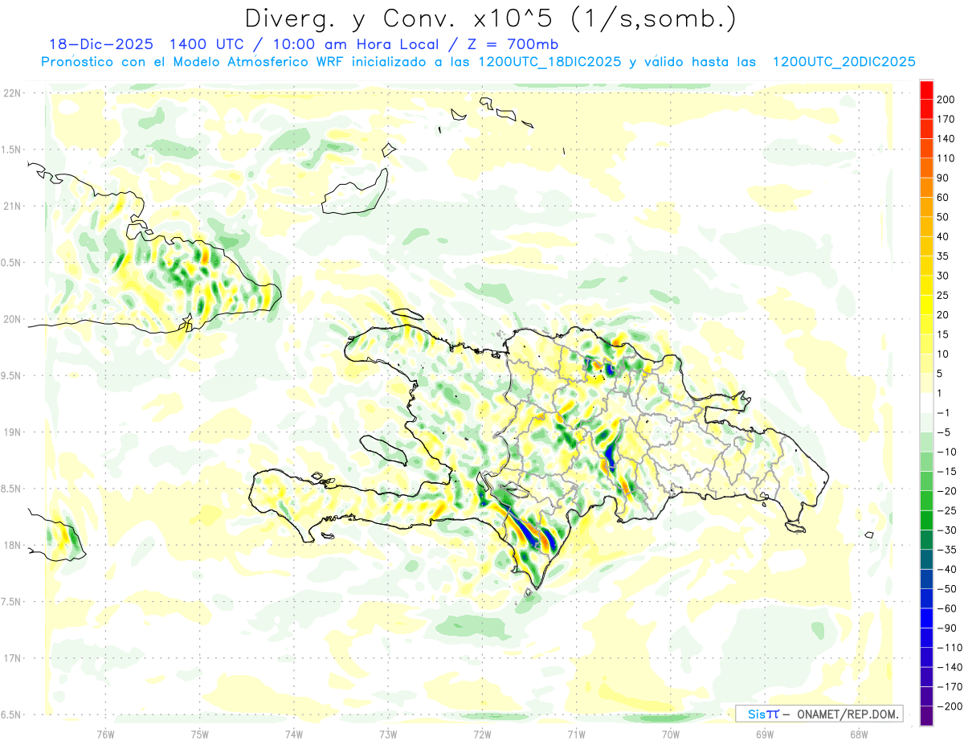
Task: Click the dark purple bottom swatch of the color scale
Action: 926,715
